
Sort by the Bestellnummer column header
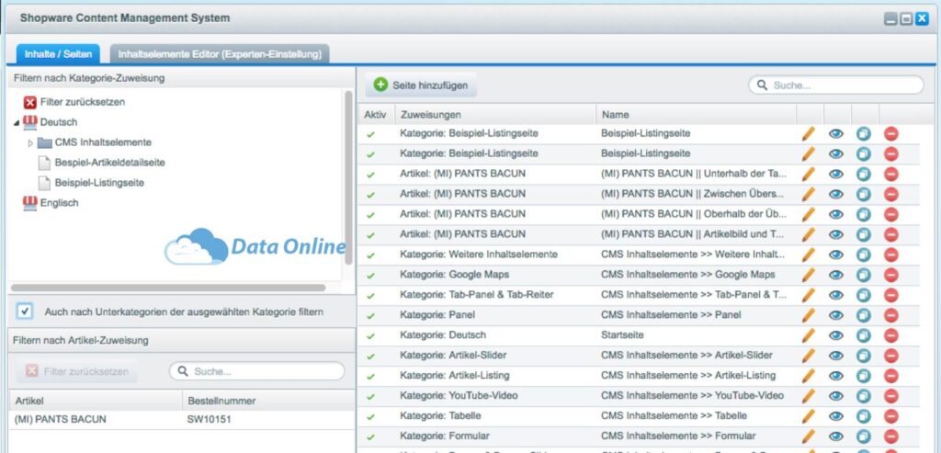point(268,401)
